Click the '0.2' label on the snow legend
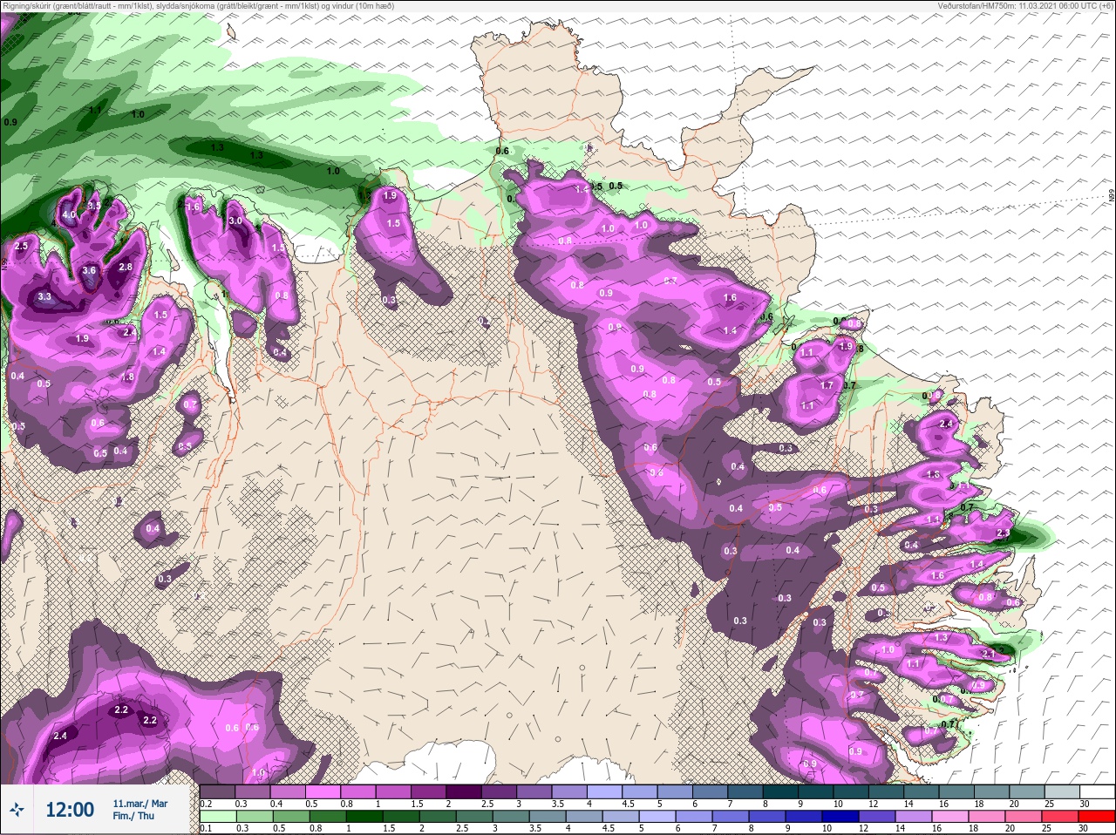The image size is (1116, 835). [x=206, y=804]
